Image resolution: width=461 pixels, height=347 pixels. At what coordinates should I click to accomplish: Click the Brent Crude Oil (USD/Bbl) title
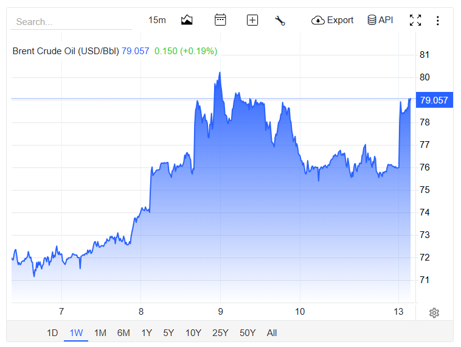point(66,51)
